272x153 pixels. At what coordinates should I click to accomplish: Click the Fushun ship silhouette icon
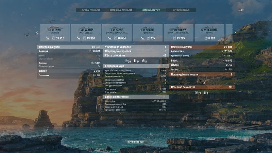click(x=148, y=28)
